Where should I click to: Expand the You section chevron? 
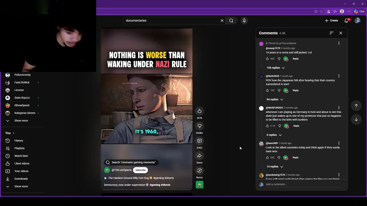pyautogui.click(x=13, y=133)
